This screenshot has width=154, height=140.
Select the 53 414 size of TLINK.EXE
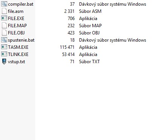[x=68, y=54]
